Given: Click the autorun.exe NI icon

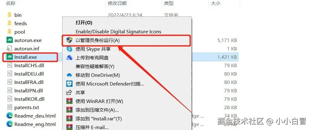Looking at the screenshot, I should (x=9, y=40).
